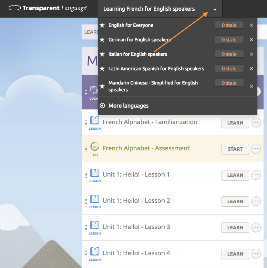Open French Alphabet - Assessment title
267x268 pixels.
click(146, 148)
